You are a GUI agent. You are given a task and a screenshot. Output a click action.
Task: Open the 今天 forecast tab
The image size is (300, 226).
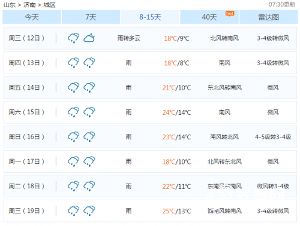tap(32, 17)
